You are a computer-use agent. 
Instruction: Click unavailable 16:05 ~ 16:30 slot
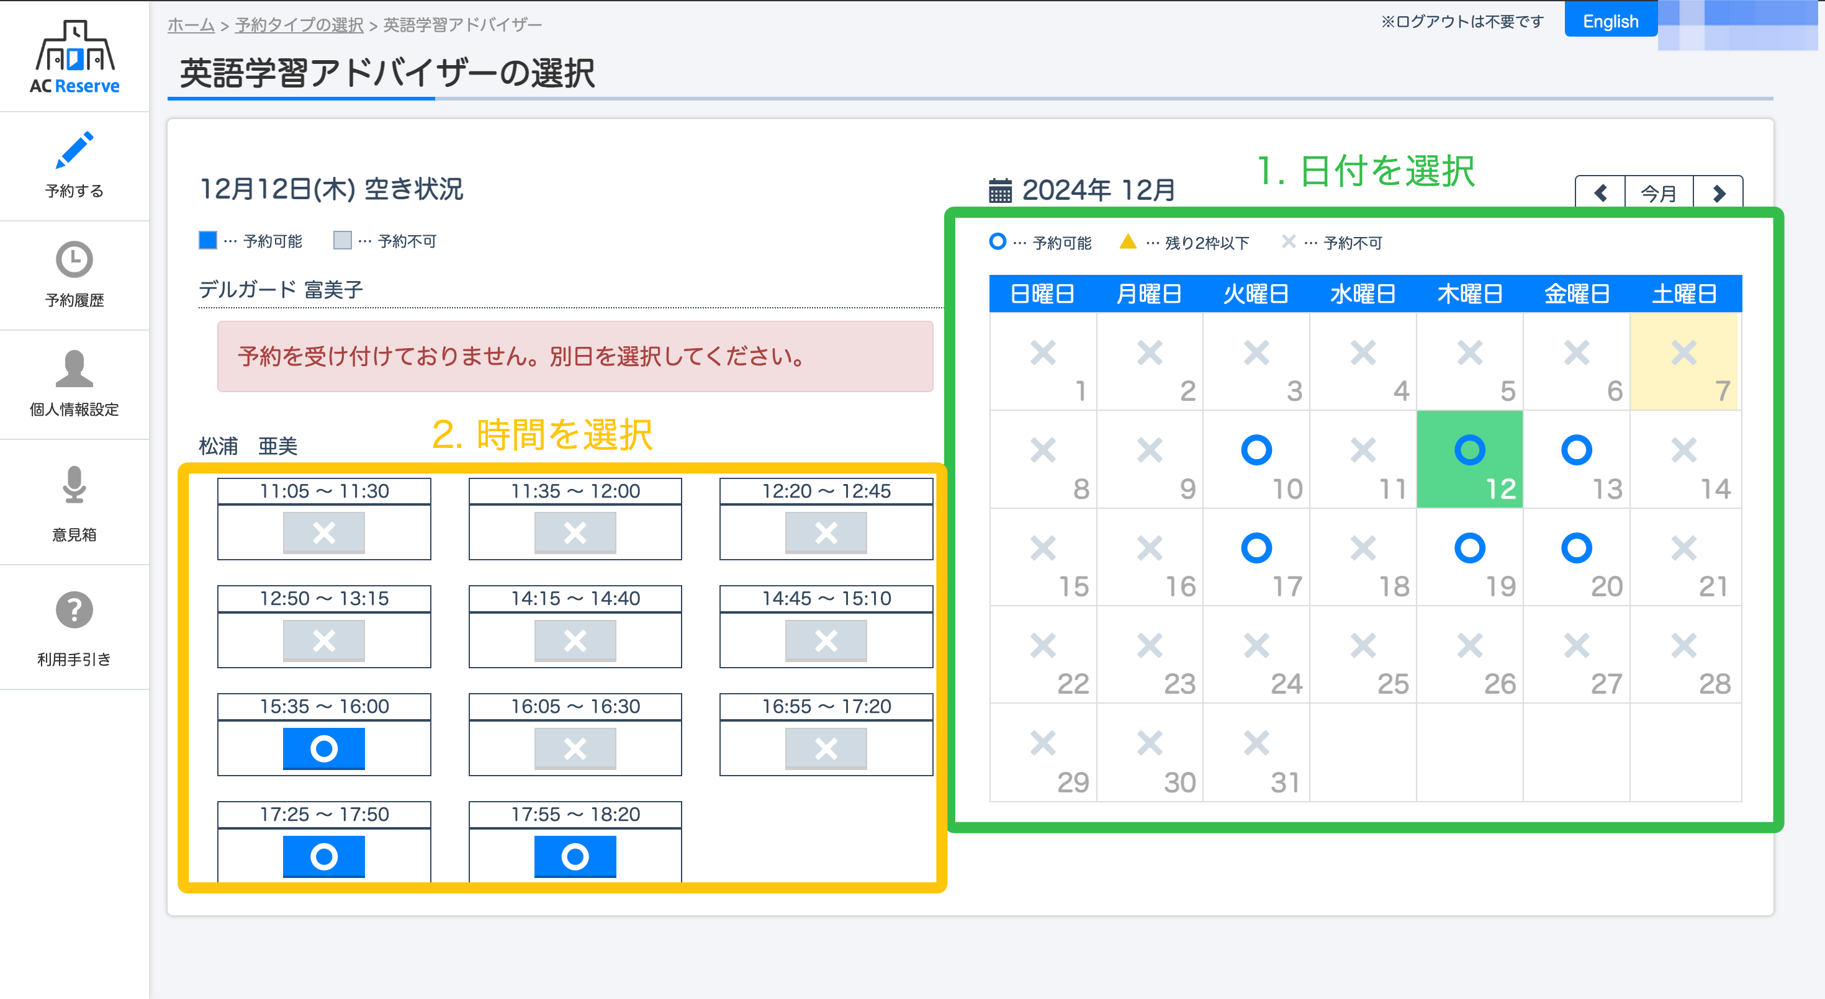click(575, 748)
